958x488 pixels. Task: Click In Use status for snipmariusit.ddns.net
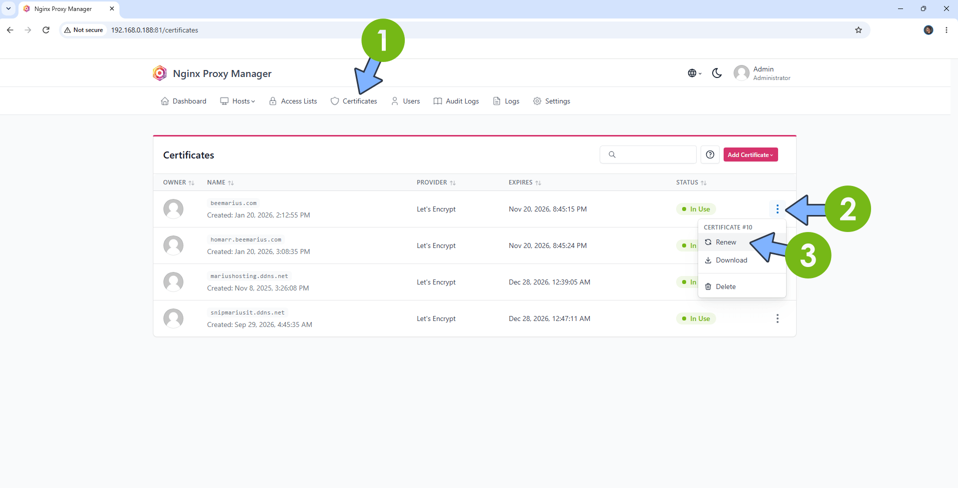point(696,318)
